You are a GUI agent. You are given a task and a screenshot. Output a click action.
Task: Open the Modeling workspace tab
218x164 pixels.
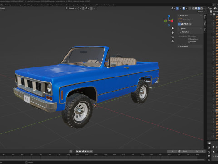[8, 5]
